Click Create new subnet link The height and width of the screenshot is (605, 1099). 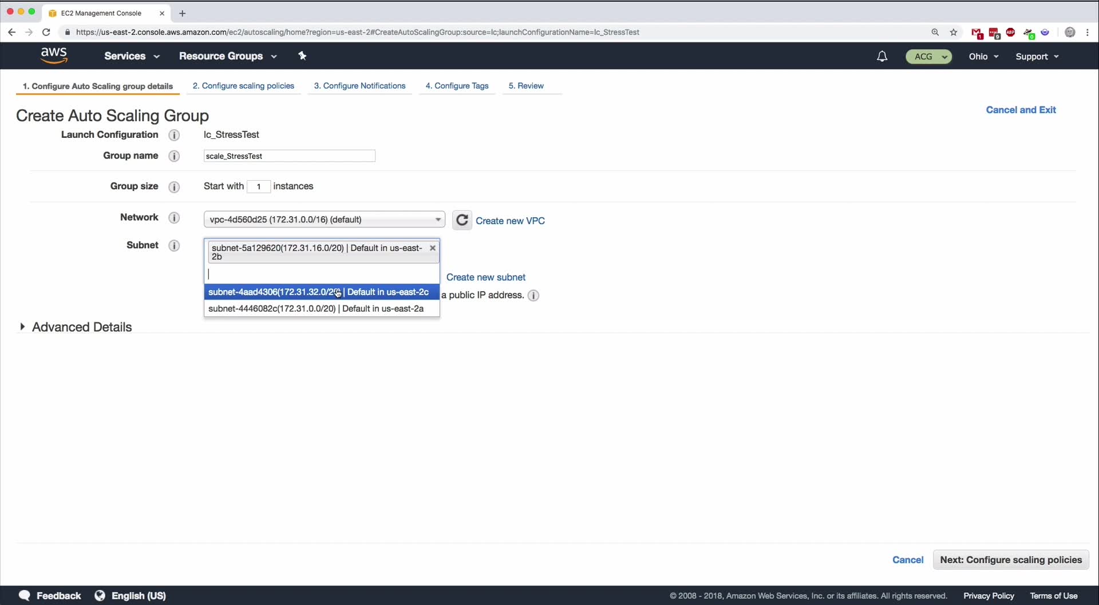(485, 277)
